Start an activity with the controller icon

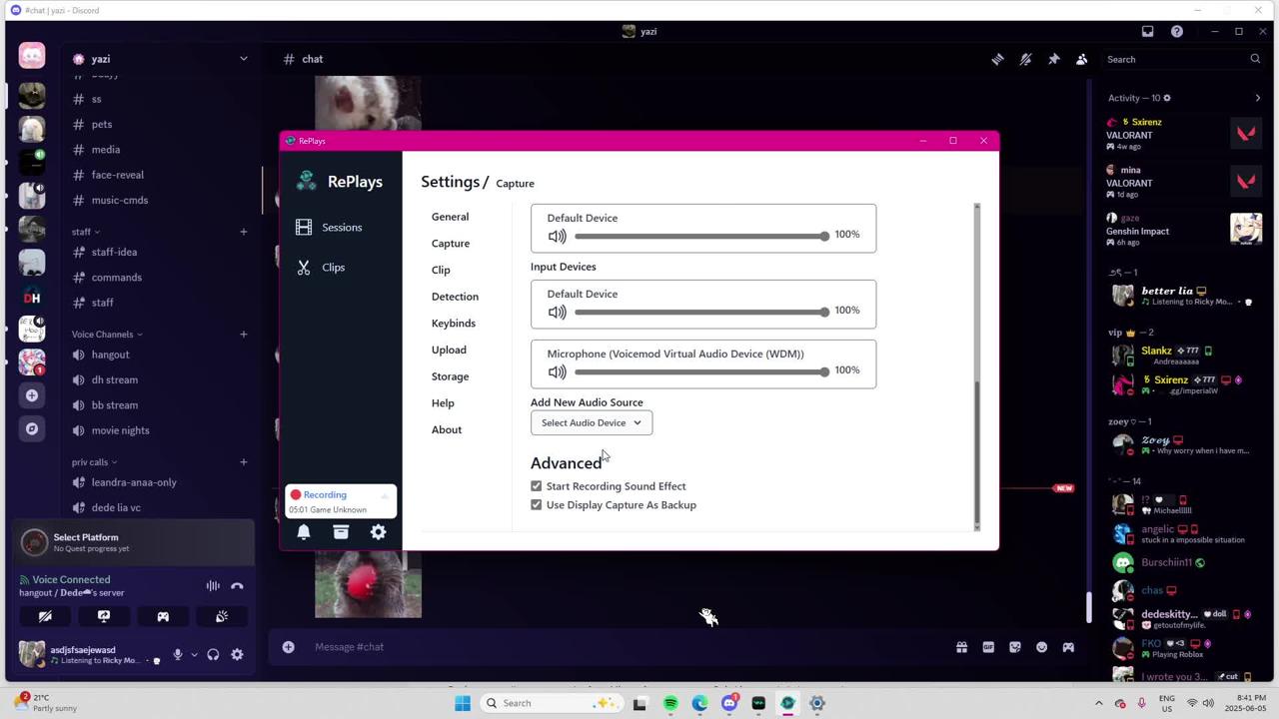[x=163, y=617]
